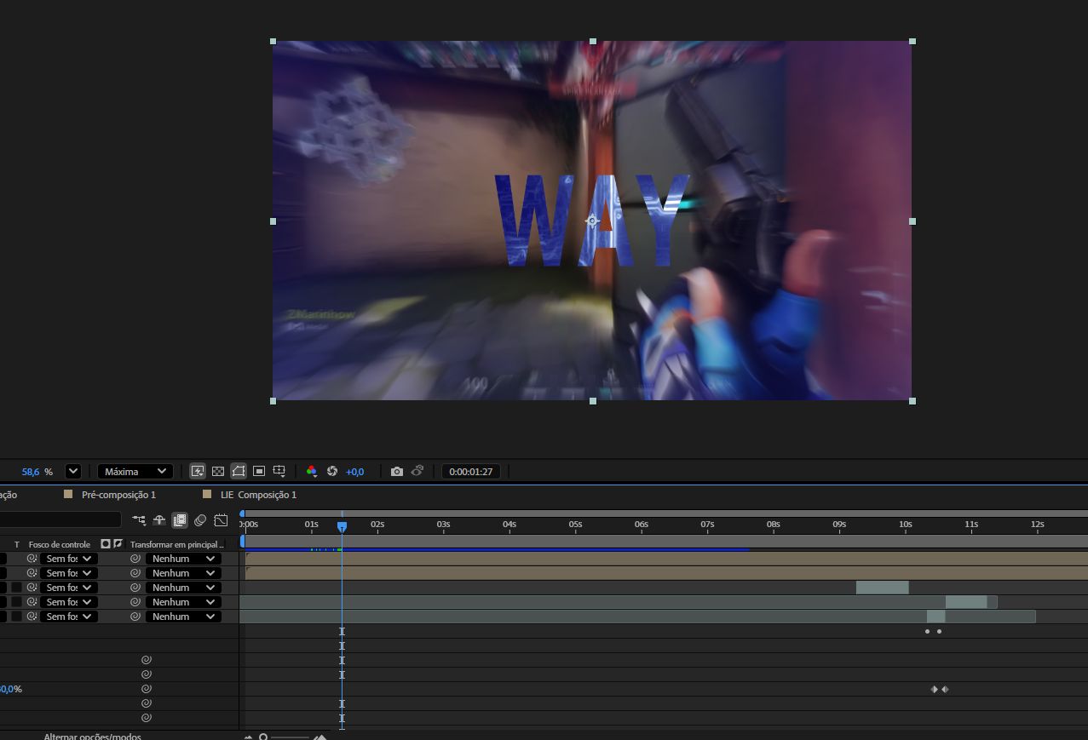This screenshot has width=1088, height=740.
Task: Click the matte alpha/luma column icon in header
Action: tap(106, 543)
